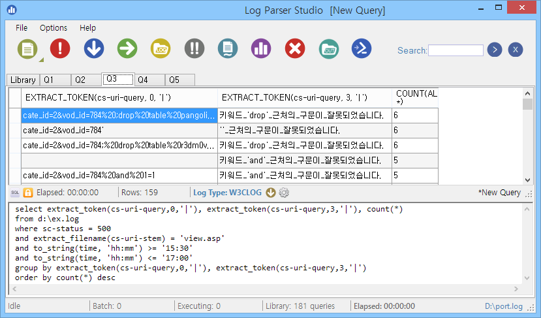Click the results grid scroll down arrow

point(527,180)
